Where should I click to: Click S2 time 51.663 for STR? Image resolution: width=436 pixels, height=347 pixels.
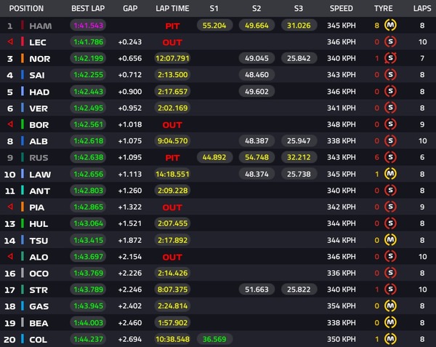257,290
